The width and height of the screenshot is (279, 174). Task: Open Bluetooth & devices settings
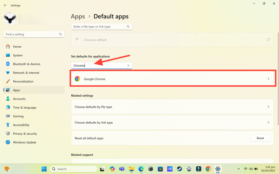(x=34, y=64)
